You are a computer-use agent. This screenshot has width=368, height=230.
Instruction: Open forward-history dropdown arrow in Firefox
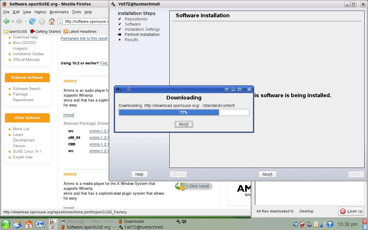tap(26, 21)
